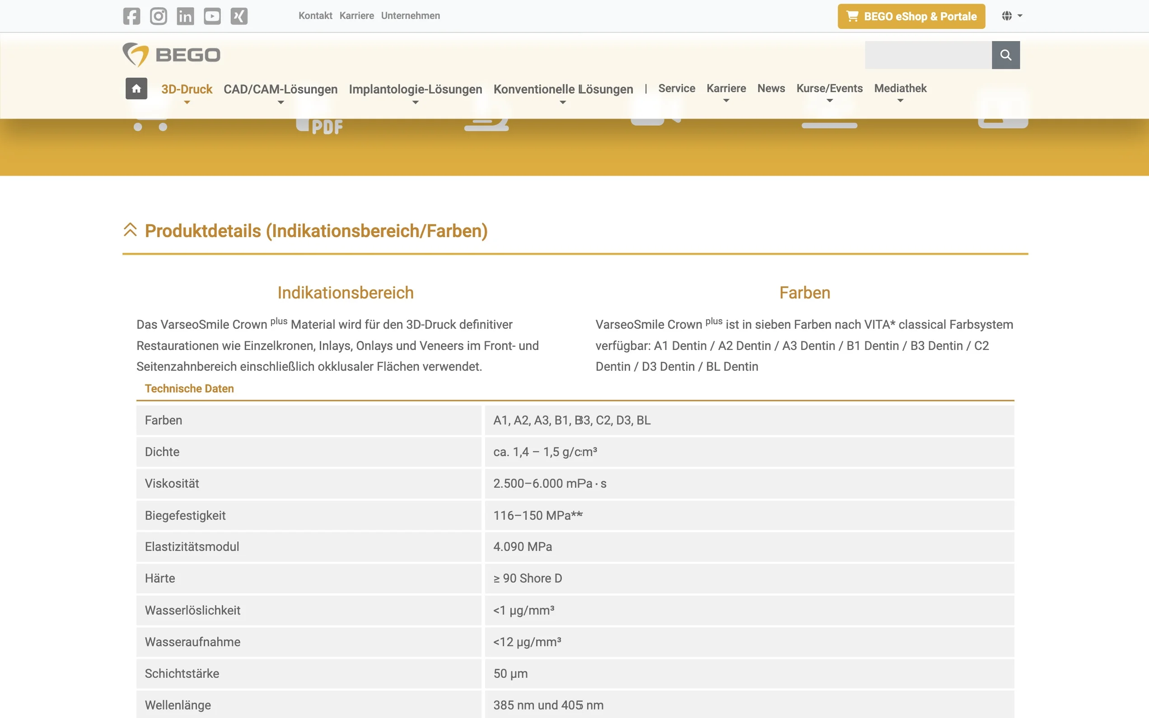
Task: Select the value ca. 1,4 – 1,5 g/cm³
Action: click(545, 452)
